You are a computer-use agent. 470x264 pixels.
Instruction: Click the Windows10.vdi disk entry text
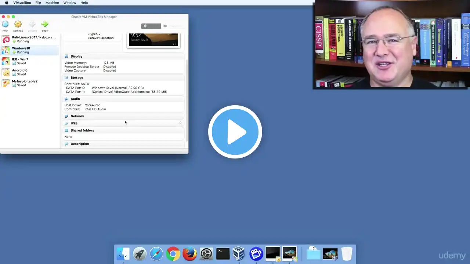coord(117,88)
